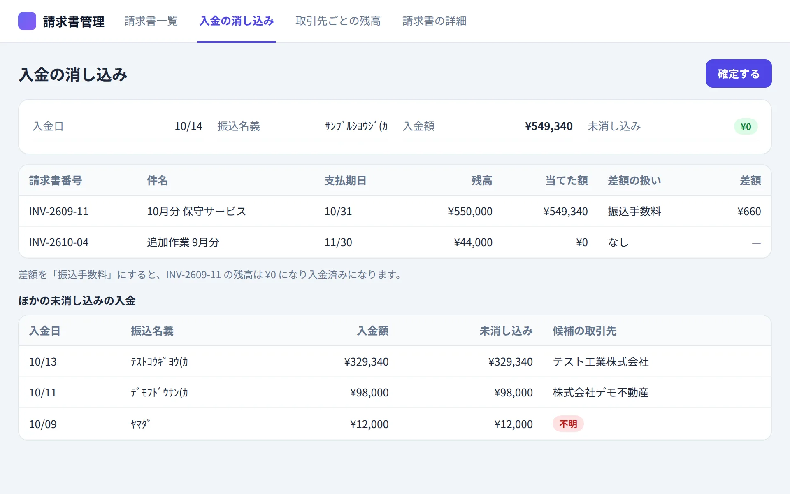Viewport: 790px width, 494px height.
Task: Open なし 差額の扱い selector for INV-2610-04
Action: pos(618,242)
